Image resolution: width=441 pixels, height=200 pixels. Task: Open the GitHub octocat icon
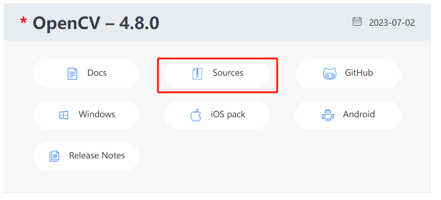(x=329, y=74)
